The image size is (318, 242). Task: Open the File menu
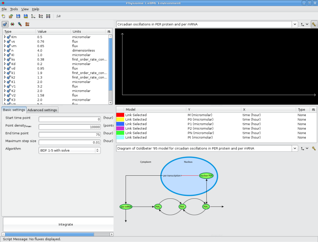click(4, 9)
